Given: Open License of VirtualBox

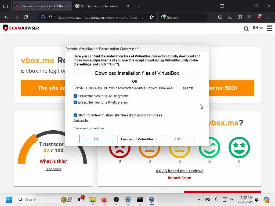Looking at the screenshot, I should tap(137, 139).
